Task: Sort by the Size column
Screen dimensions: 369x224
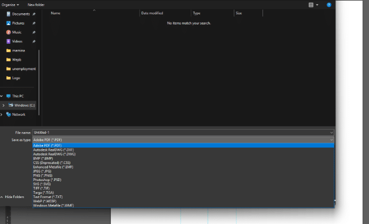Action: (239, 13)
